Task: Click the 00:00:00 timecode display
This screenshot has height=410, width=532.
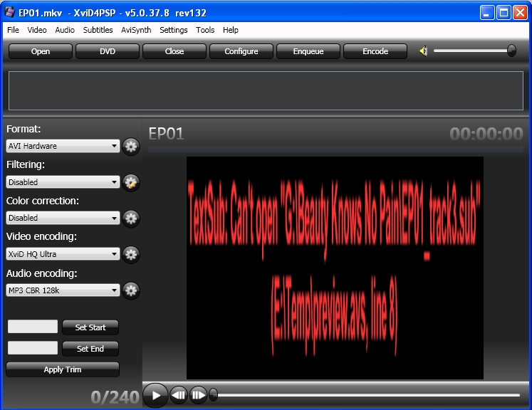Action: point(486,134)
